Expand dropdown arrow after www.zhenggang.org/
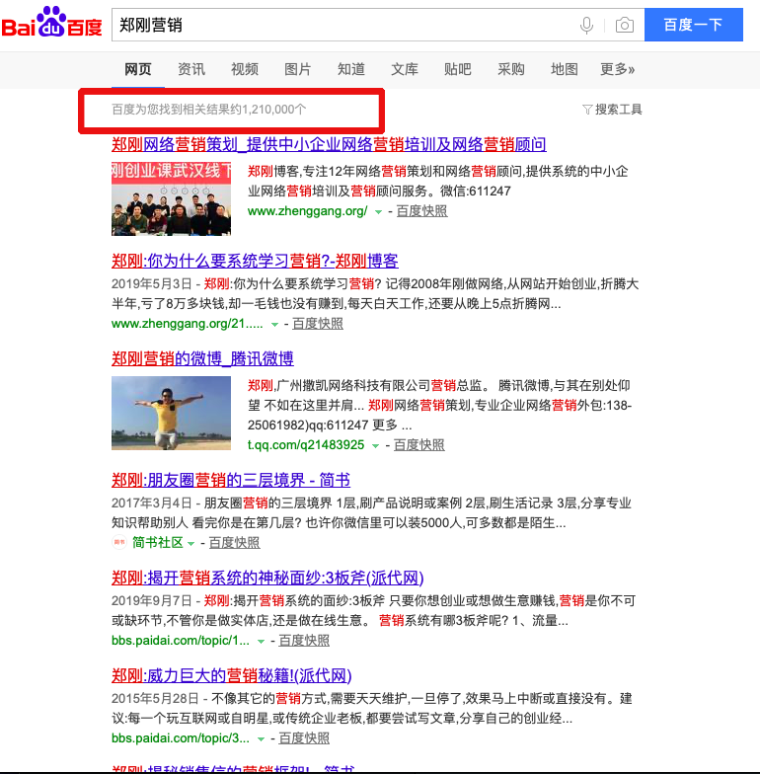Viewport: 760px width, 774px height. pos(378,211)
